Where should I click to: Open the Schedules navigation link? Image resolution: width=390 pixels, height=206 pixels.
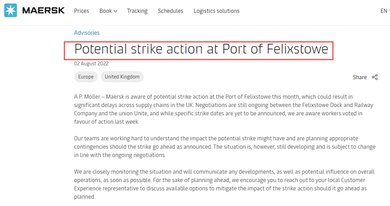coord(170,11)
